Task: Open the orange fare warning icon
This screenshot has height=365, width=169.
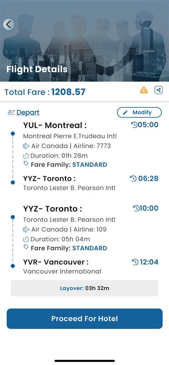Action: pos(143,90)
